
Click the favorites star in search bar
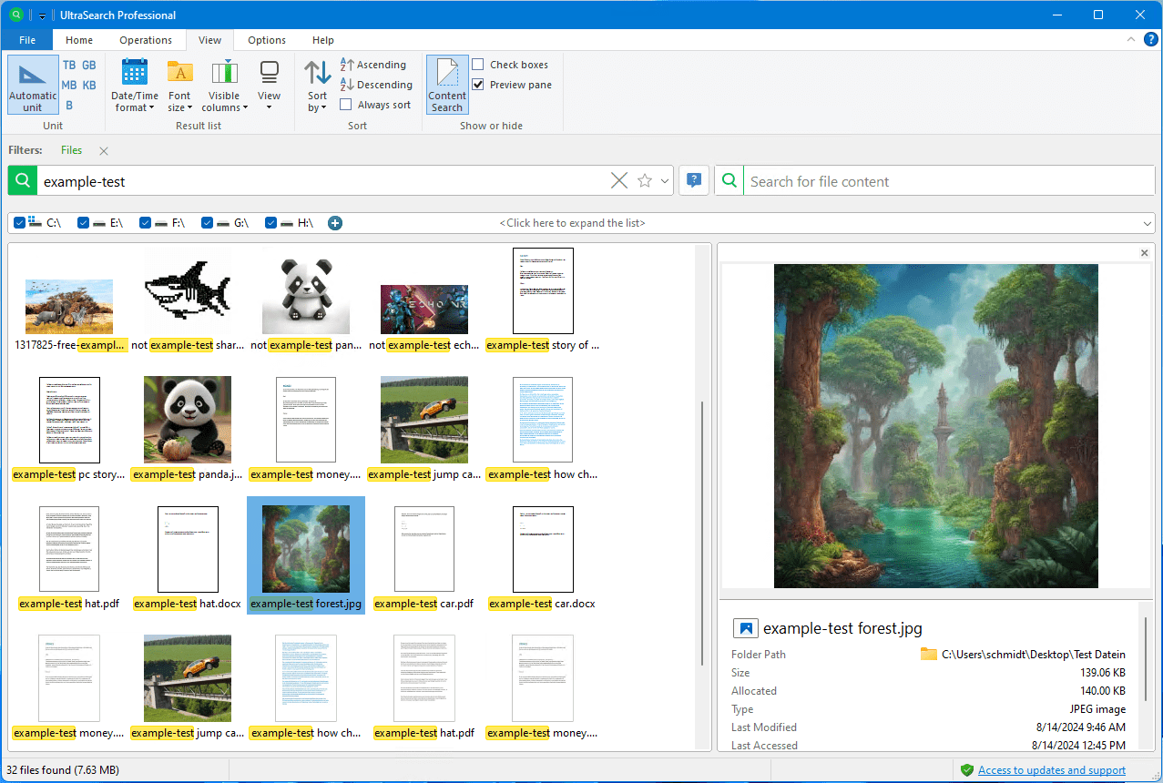pyautogui.click(x=645, y=181)
